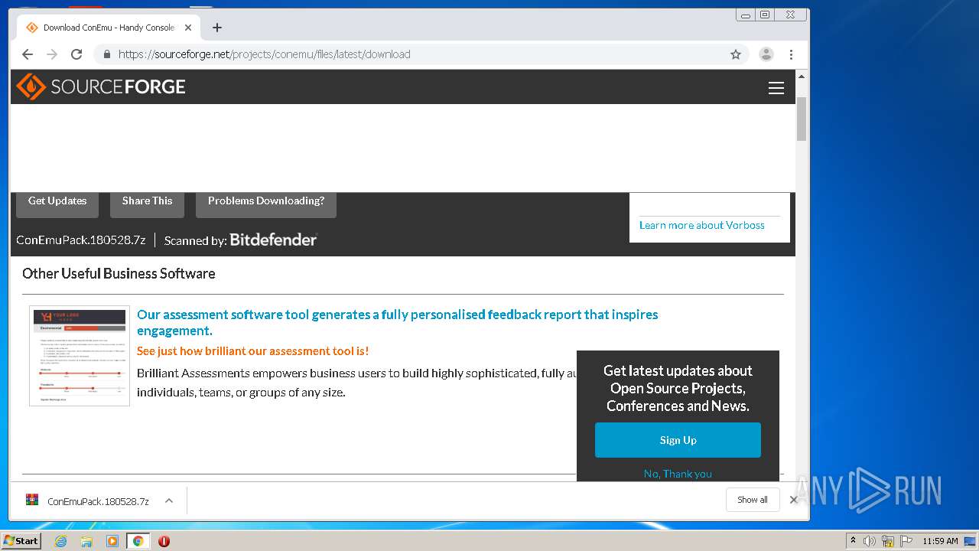Open the Windows Start menu
This screenshot has width=979, height=551.
pyautogui.click(x=21, y=540)
